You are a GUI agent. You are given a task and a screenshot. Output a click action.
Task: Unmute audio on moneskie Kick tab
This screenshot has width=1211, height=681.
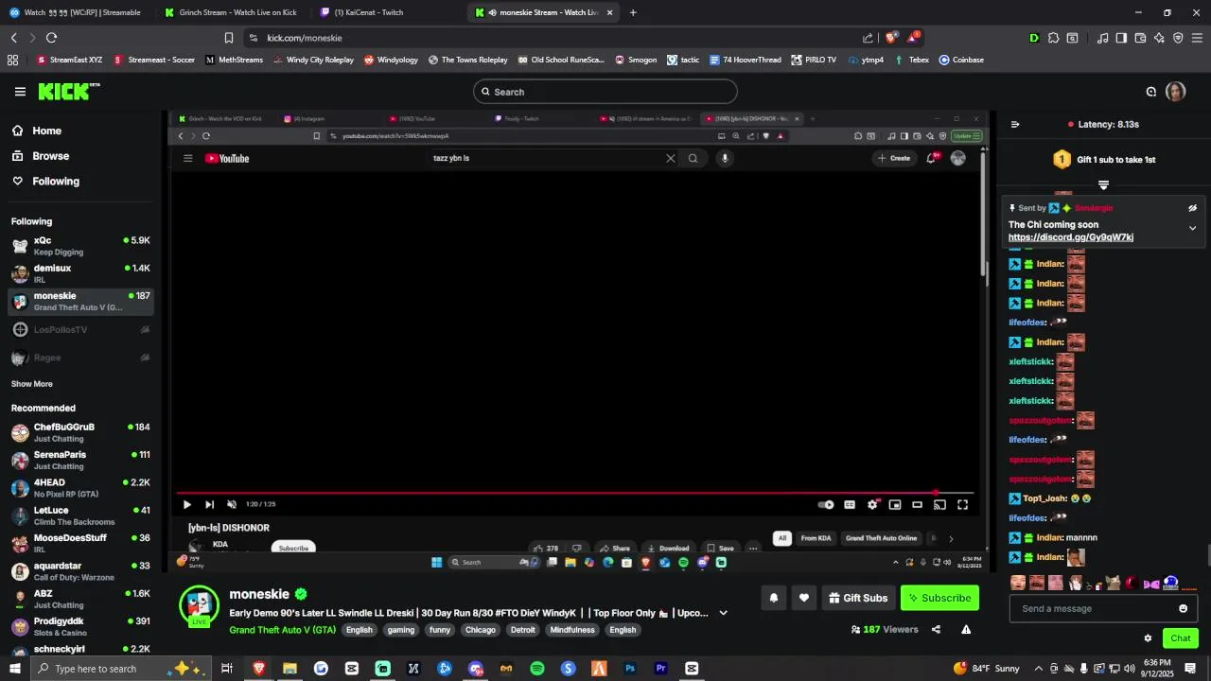coord(493,12)
